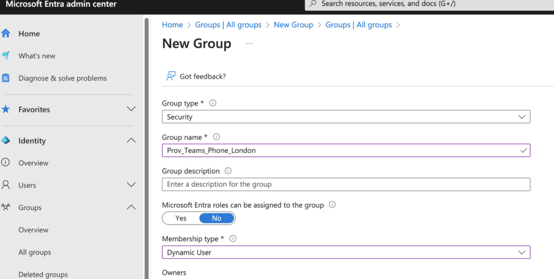Viewport: 554px width, 279px height.
Task: Click the Owners label
Action: [174, 273]
